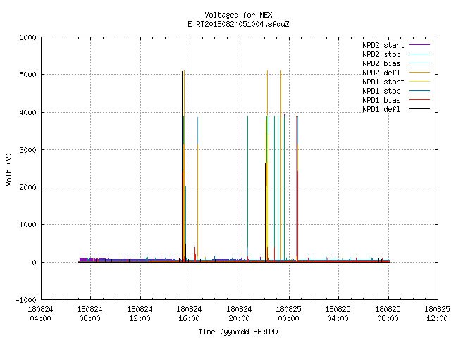
Task: Click the 6000 y-axis tick label
Action: point(27,37)
